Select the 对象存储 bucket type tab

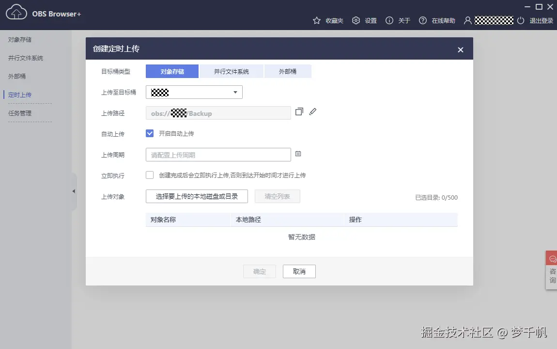click(172, 71)
